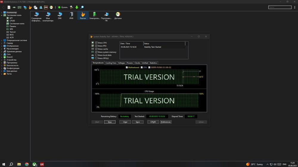Click the Разгон (Overclock) flame icon
Viewport: 298px width, 167px height.
[x=83, y=14]
